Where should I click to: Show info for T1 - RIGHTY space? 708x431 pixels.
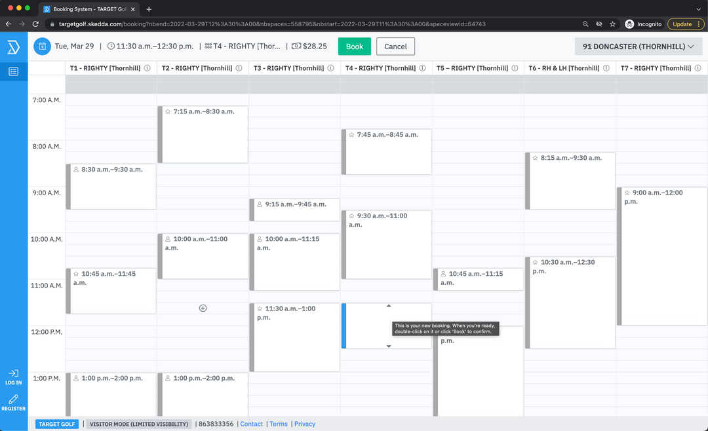tap(147, 68)
